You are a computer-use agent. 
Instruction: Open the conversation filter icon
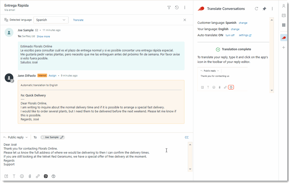point(169,8)
